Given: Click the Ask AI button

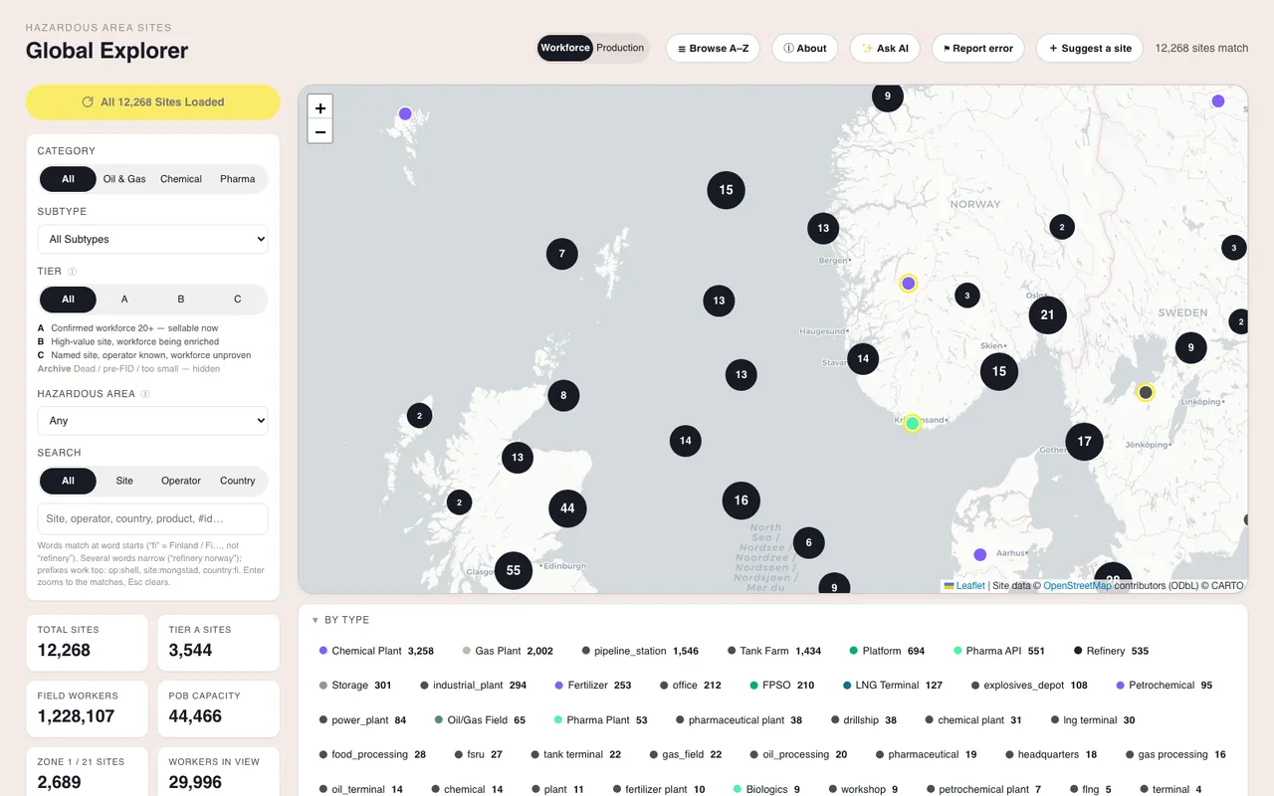Looking at the screenshot, I should (x=885, y=48).
